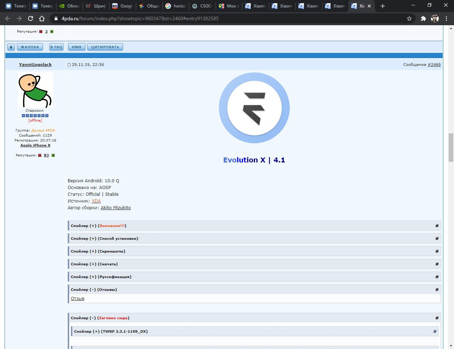The height and width of the screenshot is (349, 454).
Task: Expand the Руссификация spoiler
Action: click(254, 277)
